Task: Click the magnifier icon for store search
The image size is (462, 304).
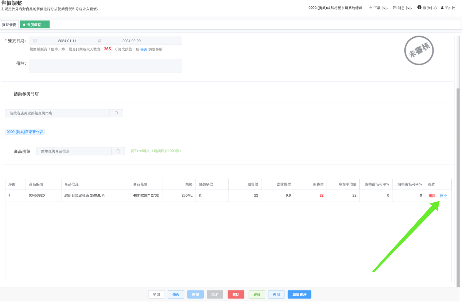Action: click(116, 113)
